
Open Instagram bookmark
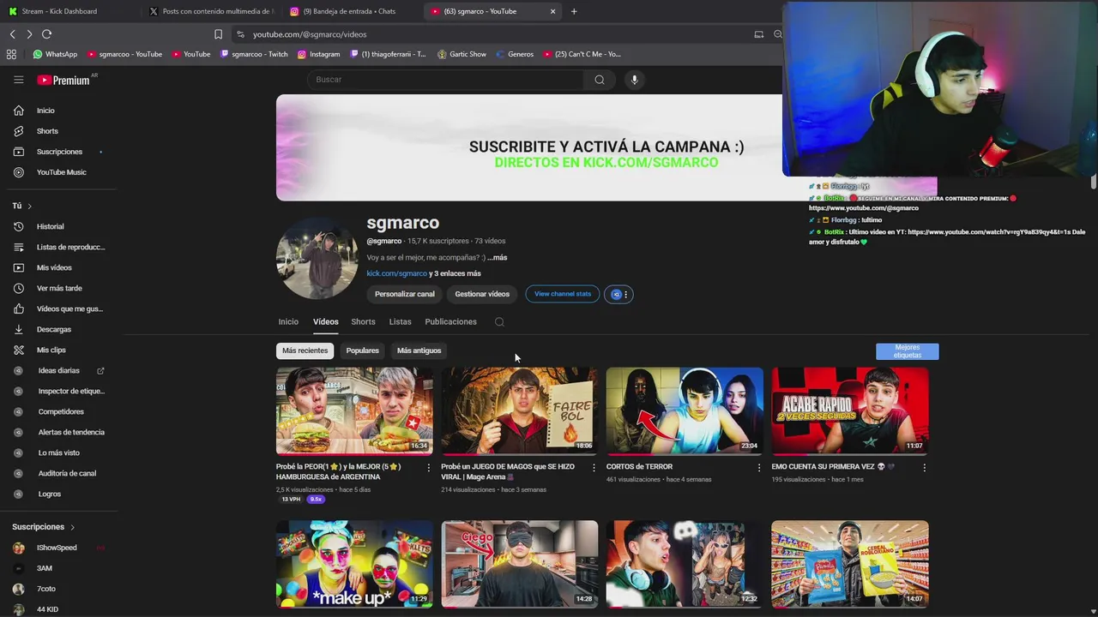[x=318, y=54]
